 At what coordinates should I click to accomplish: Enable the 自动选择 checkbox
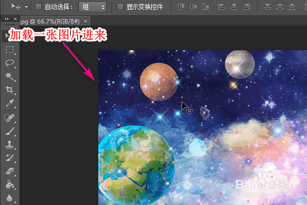38,7
